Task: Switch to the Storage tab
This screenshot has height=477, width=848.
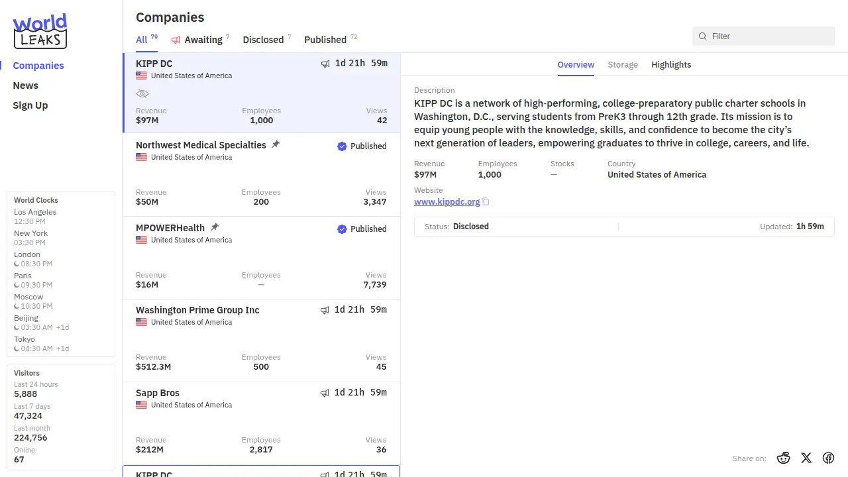Action: click(623, 64)
